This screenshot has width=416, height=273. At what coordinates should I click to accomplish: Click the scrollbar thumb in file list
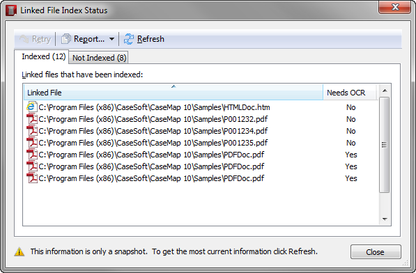[x=384, y=145]
